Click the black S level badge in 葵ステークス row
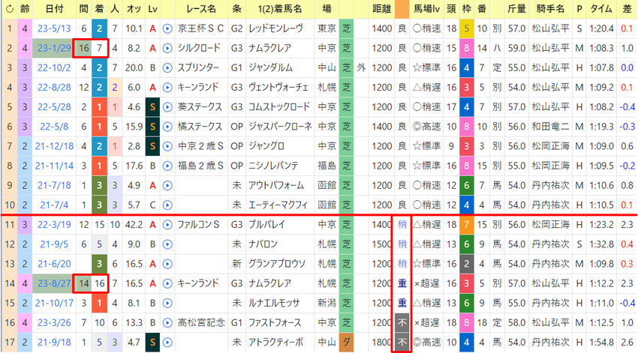This screenshot has width=638, height=353. [x=152, y=107]
